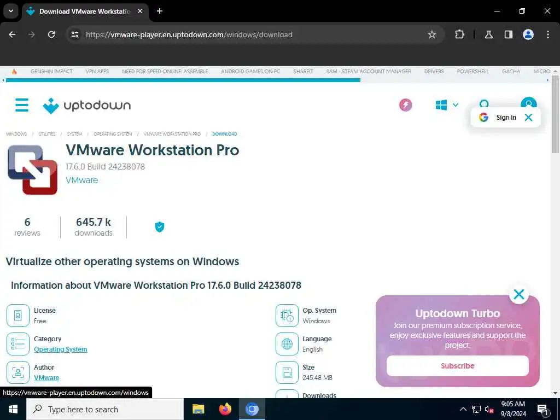560x420 pixels.
Task: Close the Google Sign in popup
Action: coord(528,118)
